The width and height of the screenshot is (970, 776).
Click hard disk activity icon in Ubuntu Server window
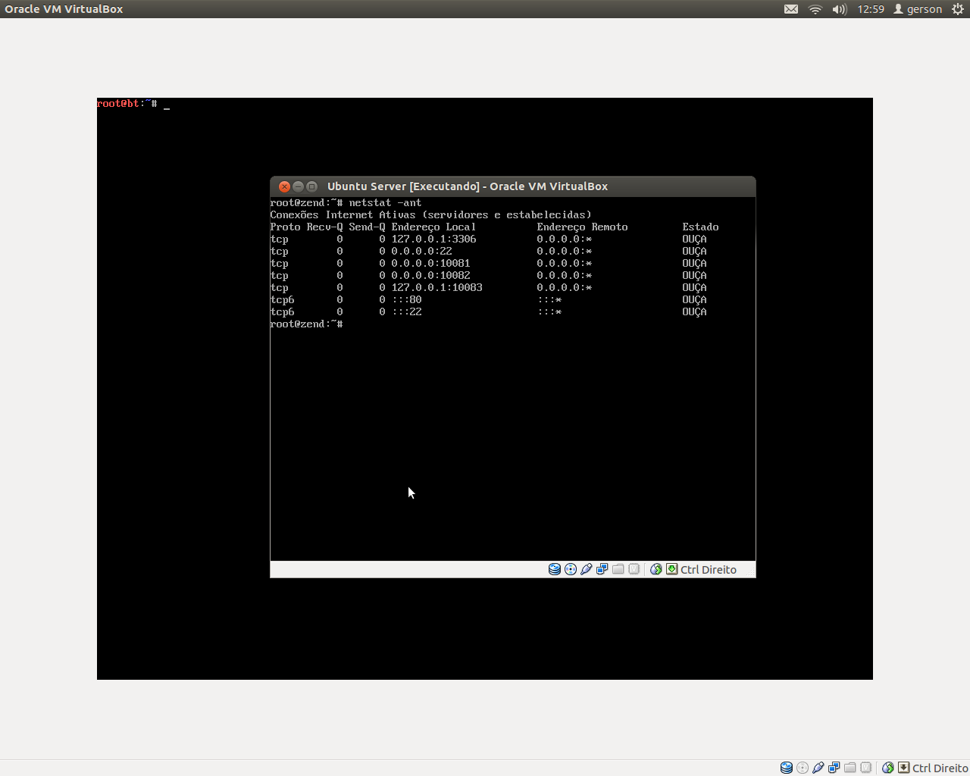[x=555, y=569]
